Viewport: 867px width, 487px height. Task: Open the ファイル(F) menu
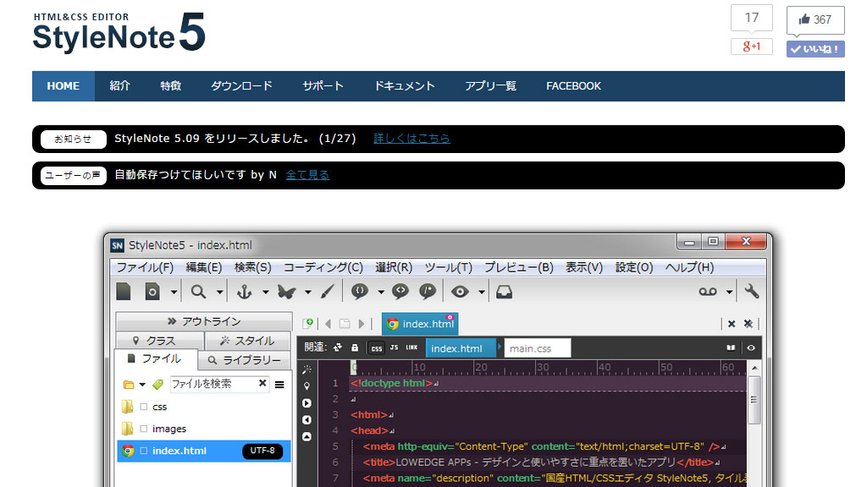coord(145,268)
